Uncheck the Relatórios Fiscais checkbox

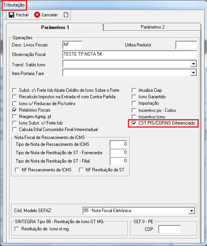click(14, 110)
